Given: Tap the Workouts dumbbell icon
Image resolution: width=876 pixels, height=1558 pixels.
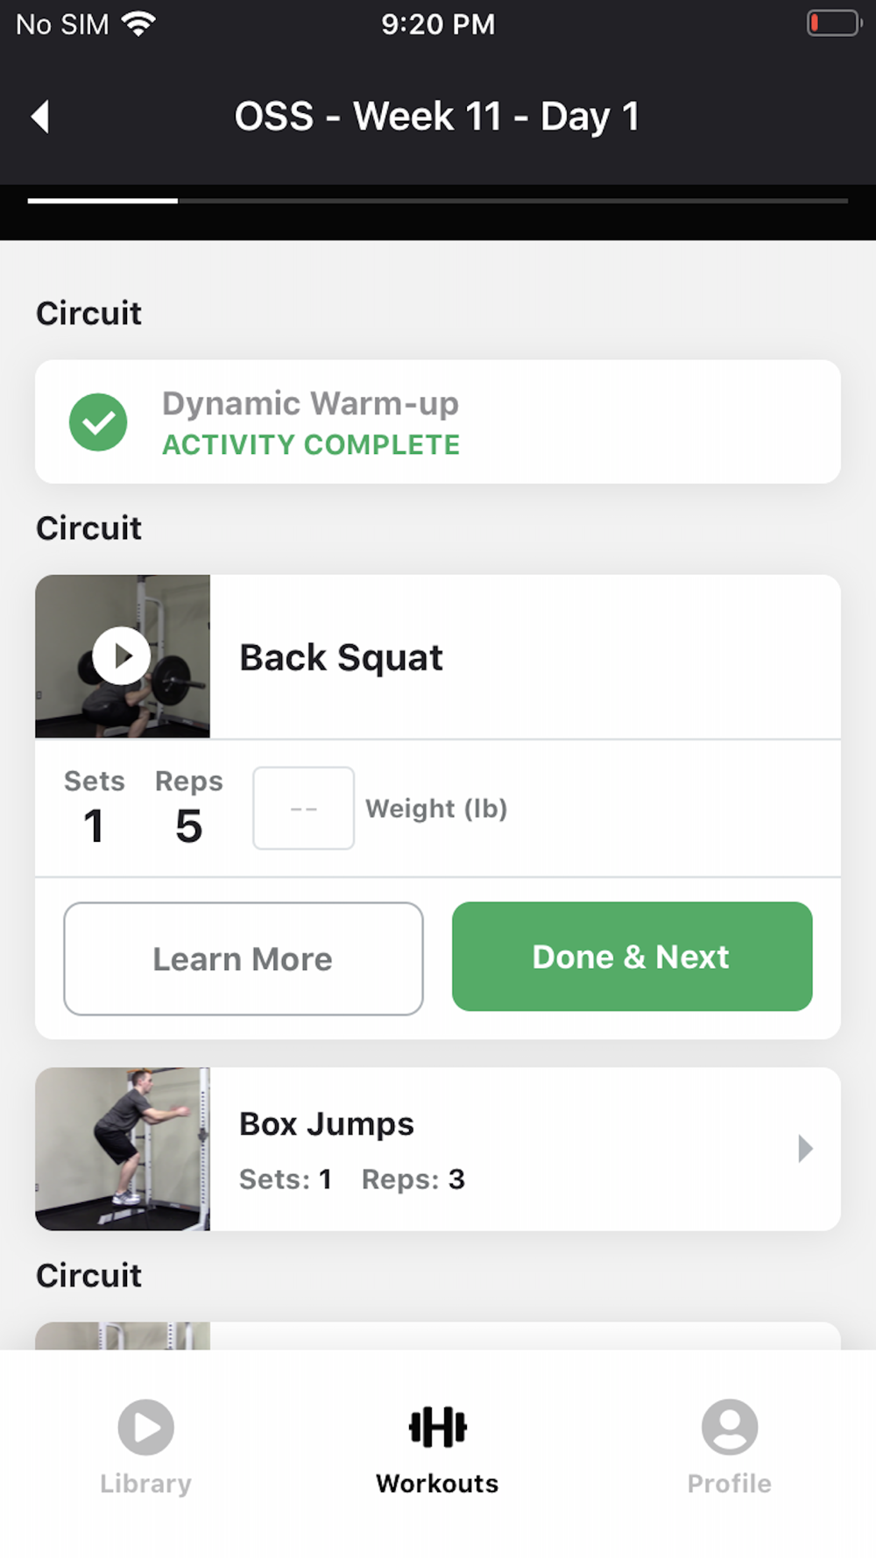Looking at the screenshot, I should 437,1427.
